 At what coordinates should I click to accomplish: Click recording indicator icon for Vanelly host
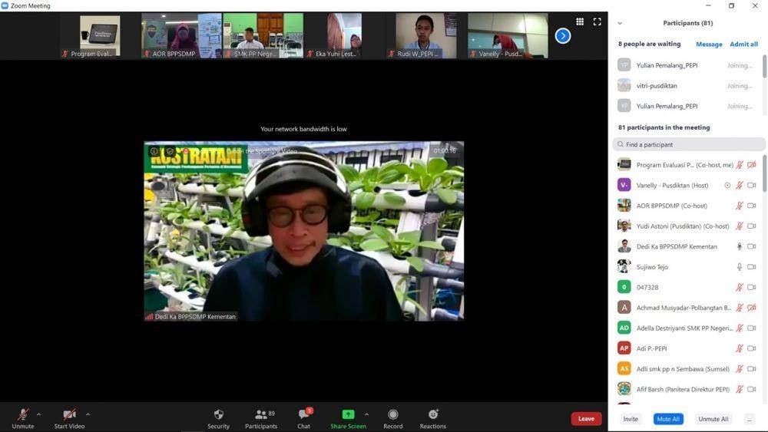pyautogui.click(x=727, y=186)
